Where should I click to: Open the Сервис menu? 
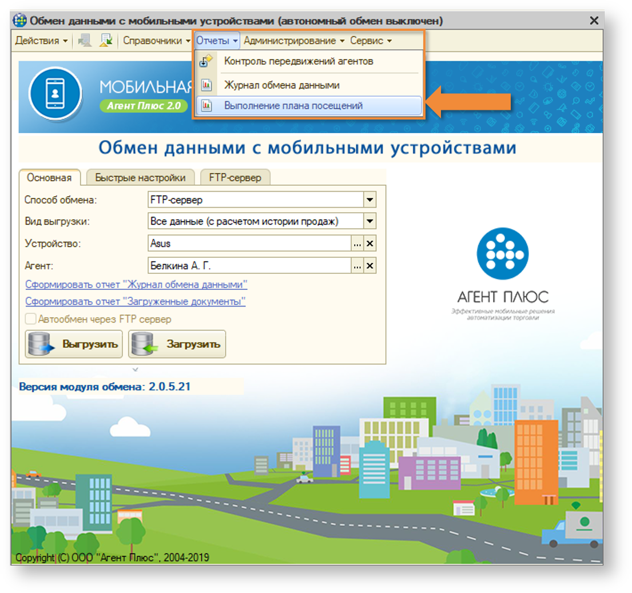click(x=371, y=41)
